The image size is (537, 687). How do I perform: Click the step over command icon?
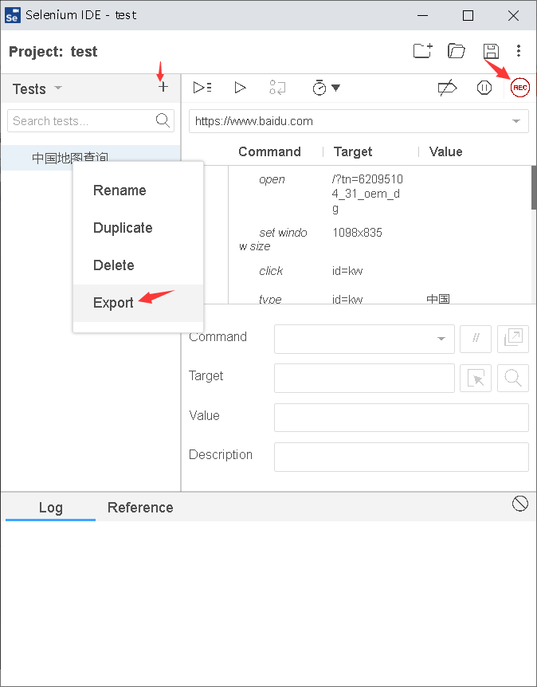click(277, 88)
